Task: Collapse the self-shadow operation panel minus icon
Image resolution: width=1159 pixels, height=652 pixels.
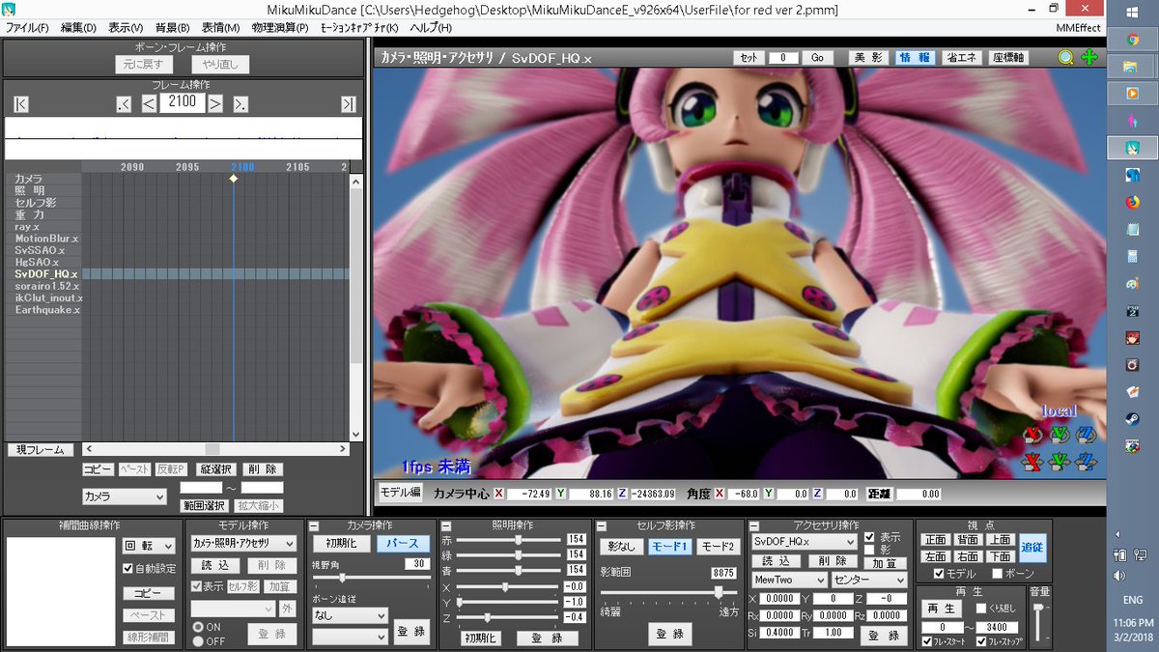Action: tap(601, 526)
